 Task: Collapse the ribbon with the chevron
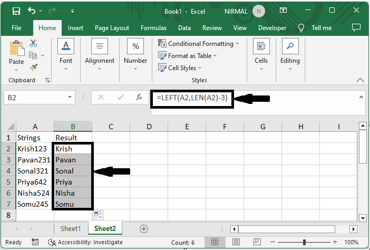point(360,80)
